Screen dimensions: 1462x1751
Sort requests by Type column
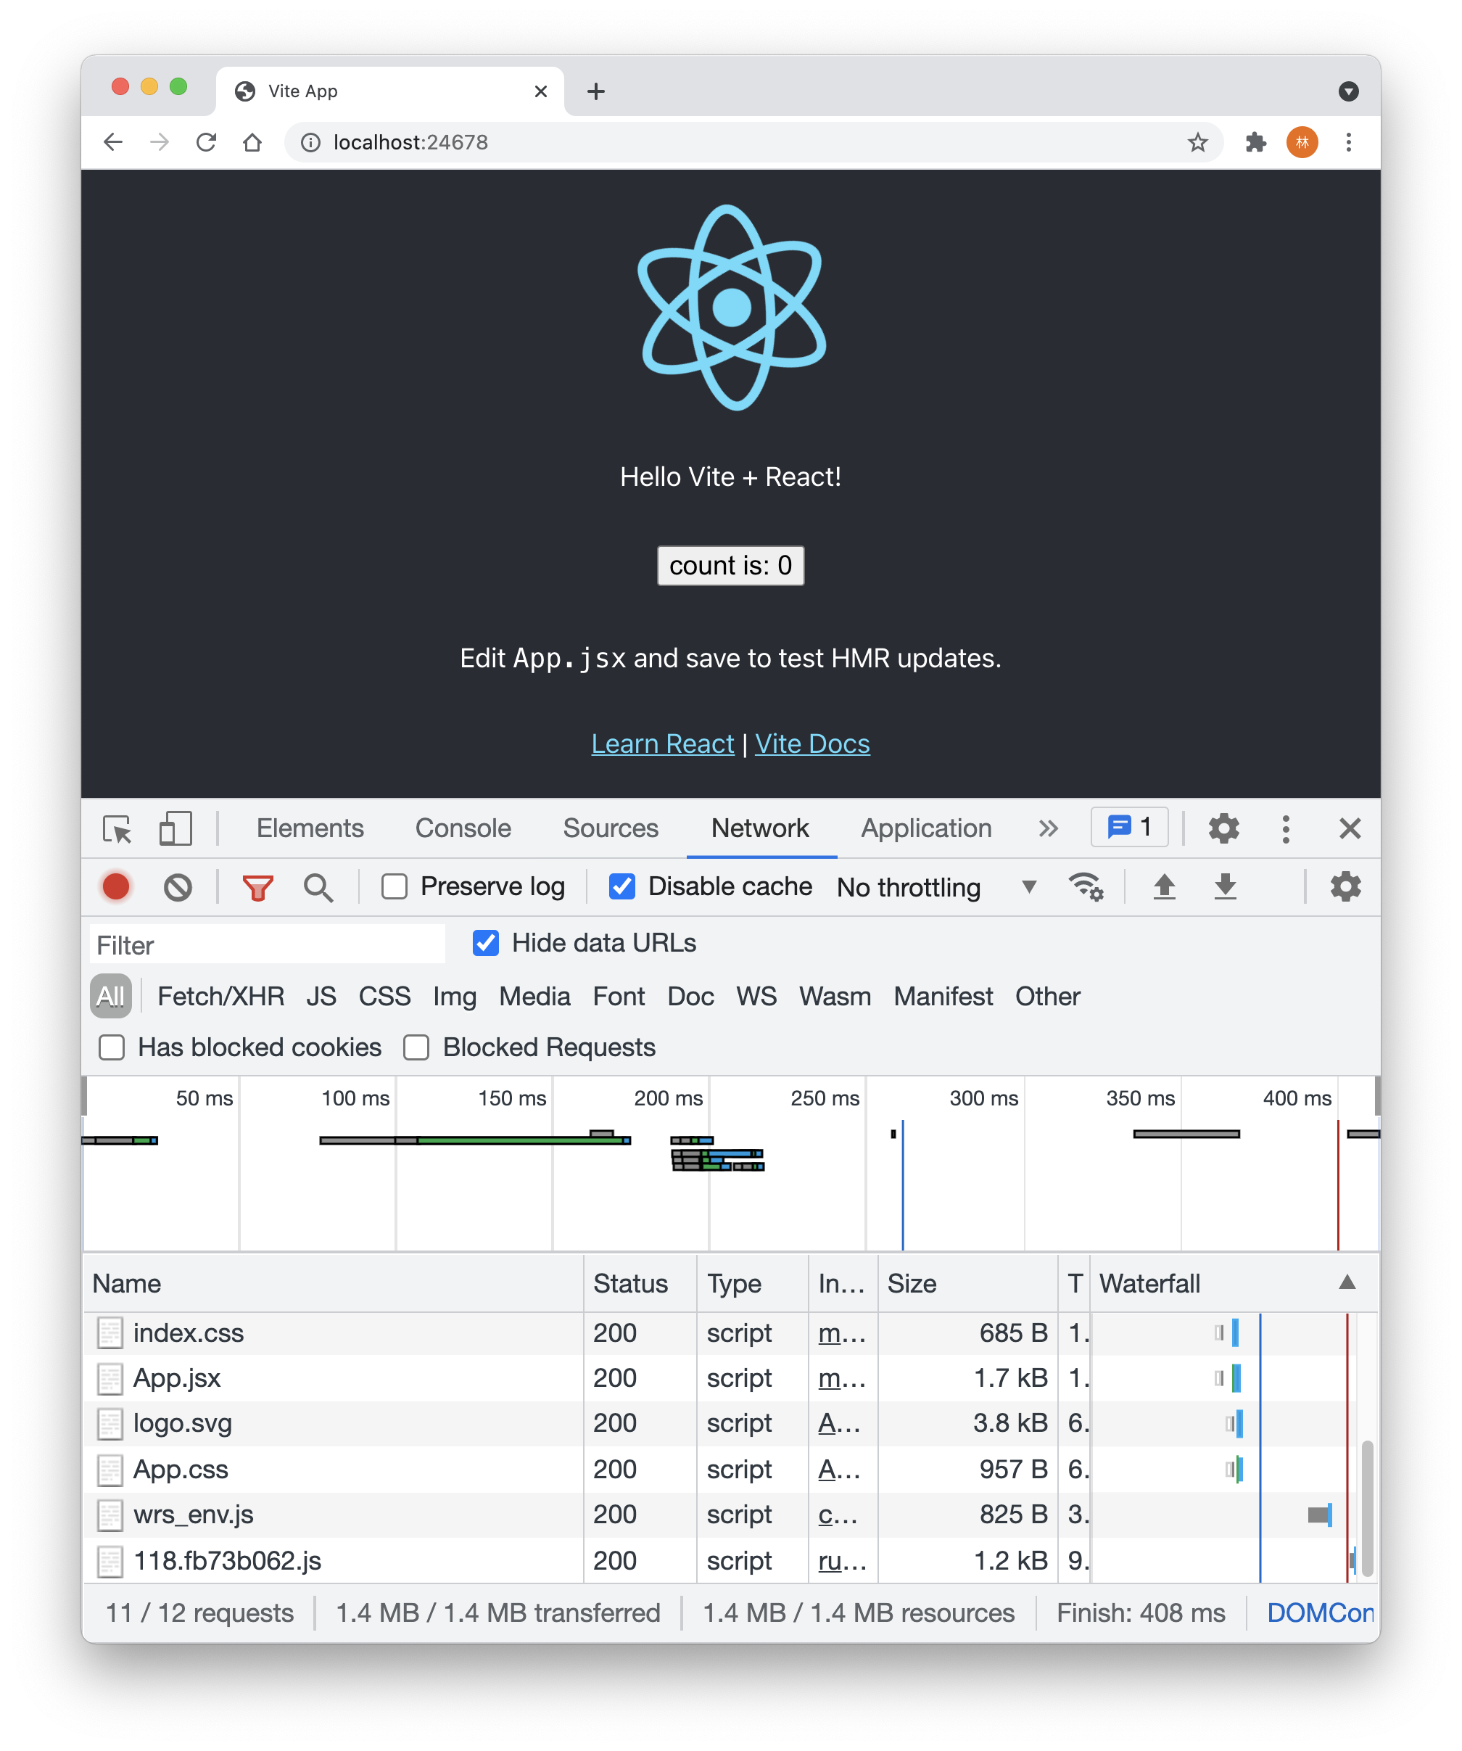click(752, 1283)
